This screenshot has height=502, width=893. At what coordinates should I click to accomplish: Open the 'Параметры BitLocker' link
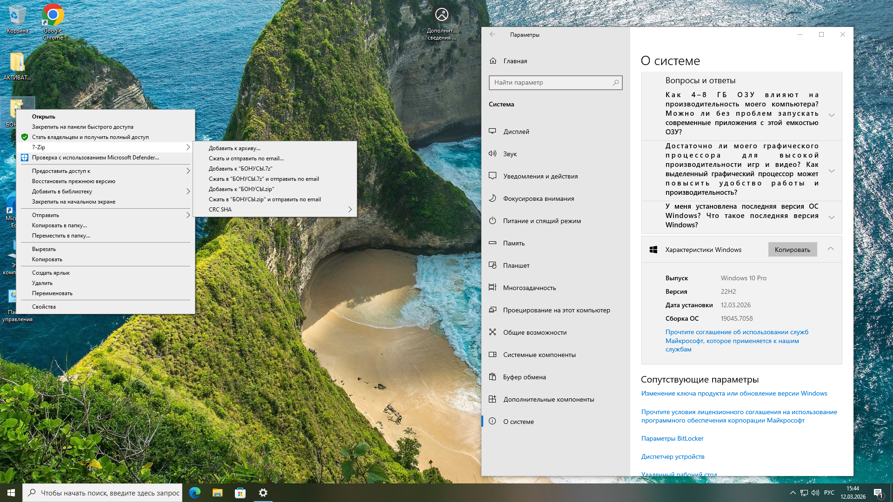(x=672, y=438)
